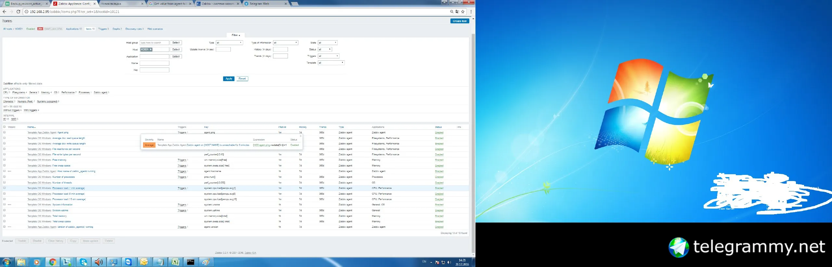This screenshot has width=832, height=267.
Task: Open the Discovery rules 3 host tab
Action: tap(134, 29)
